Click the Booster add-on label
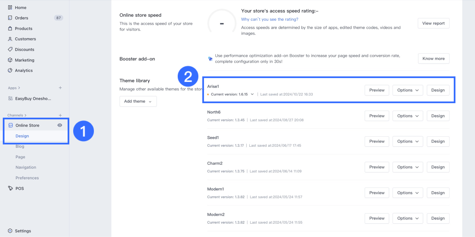475x237 pixels. [137, 59]
